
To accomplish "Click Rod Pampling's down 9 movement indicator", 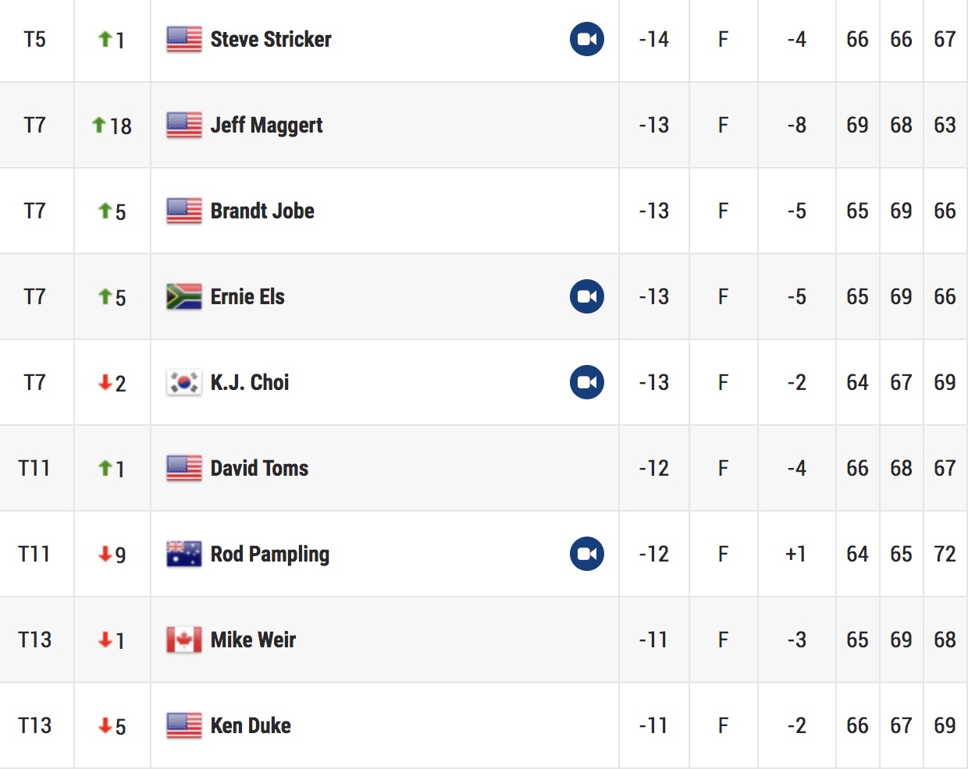I will pos(112,555).
